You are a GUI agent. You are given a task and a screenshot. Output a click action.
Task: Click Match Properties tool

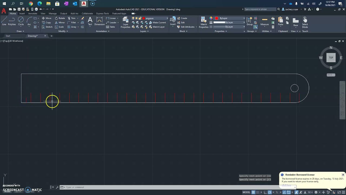(204, 22)
